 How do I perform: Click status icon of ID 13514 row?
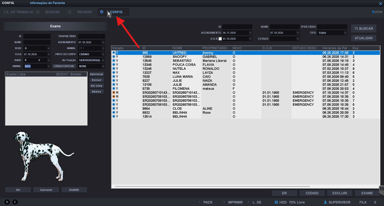[113, 116]
